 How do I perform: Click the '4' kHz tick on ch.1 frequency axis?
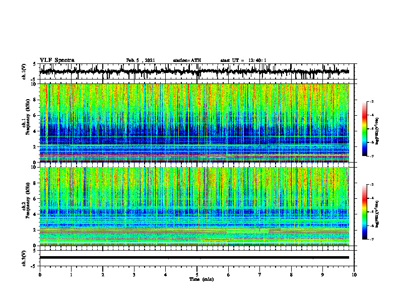click(35, 131)
